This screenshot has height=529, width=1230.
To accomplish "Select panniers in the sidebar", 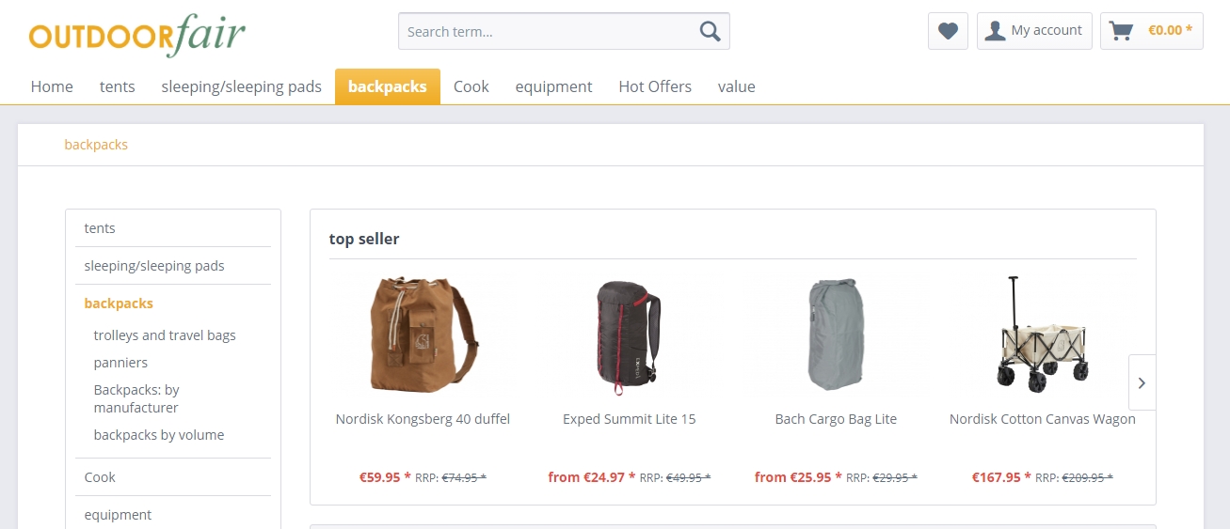I will coord(120,363).
